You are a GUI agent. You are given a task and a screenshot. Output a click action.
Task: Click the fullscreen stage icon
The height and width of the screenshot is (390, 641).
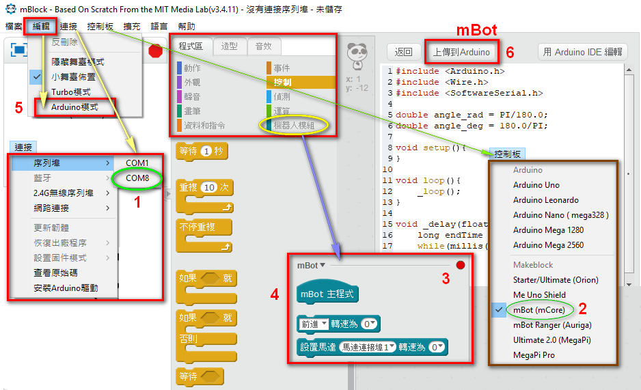coord(18,50)
